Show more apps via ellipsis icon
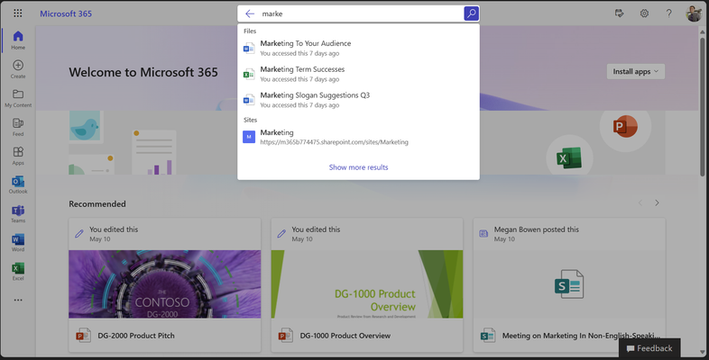Image resolution: width=709 pixels, height=360 pixels. click(x=18, y=300)
